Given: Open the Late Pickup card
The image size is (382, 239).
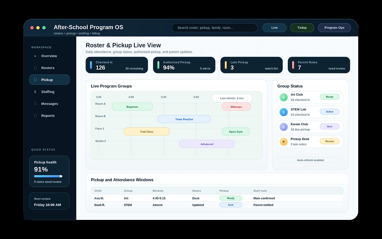Looking at the screenshot, I should [251, 65].
